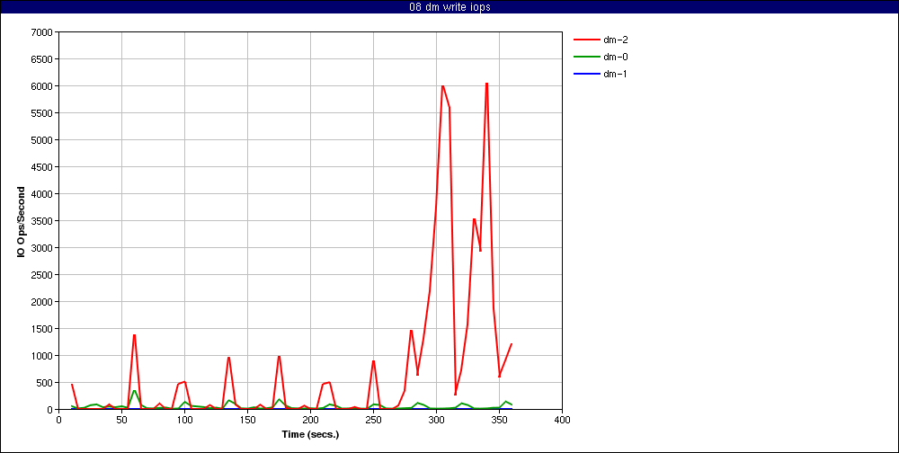The width and height of the screenshot is (899, 453).
Task: Click the chart title "08 dm write iops"
Action: click(x=449, y=7)
